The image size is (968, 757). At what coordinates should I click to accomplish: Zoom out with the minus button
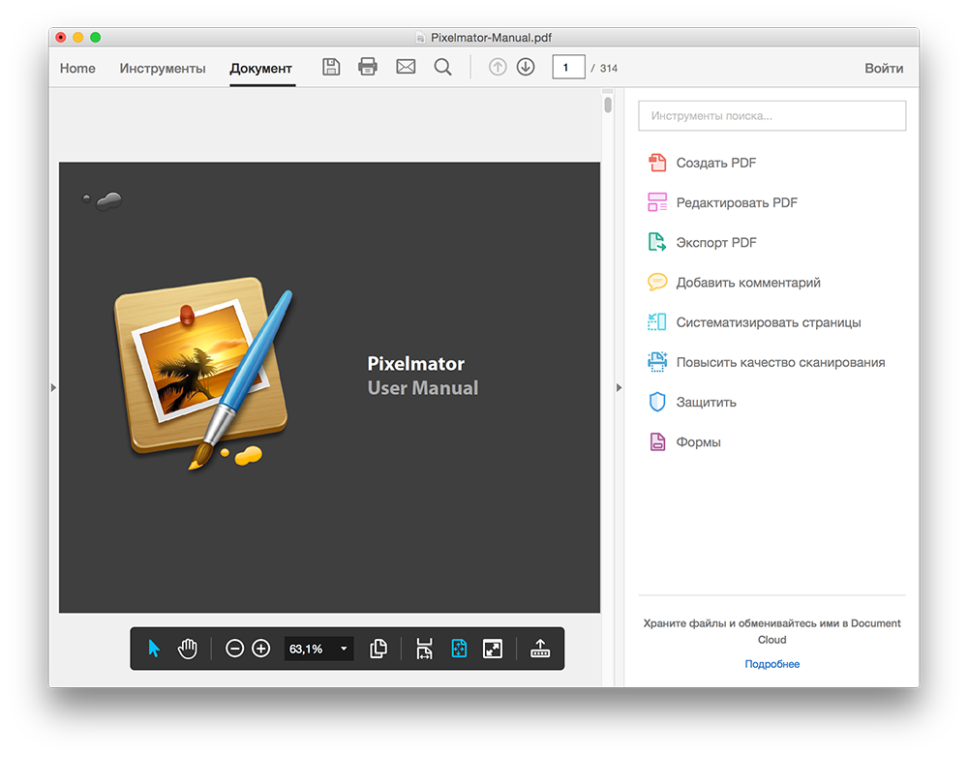234,649
